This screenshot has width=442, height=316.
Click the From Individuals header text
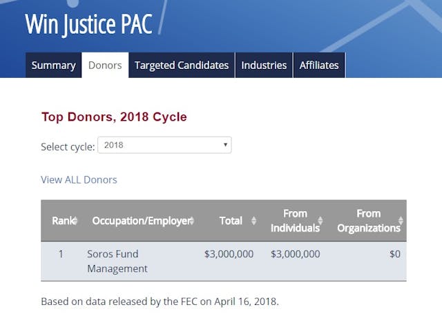295,221
